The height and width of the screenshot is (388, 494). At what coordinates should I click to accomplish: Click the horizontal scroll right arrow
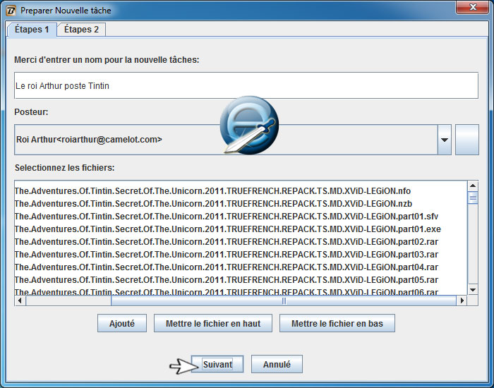point(462,301)
